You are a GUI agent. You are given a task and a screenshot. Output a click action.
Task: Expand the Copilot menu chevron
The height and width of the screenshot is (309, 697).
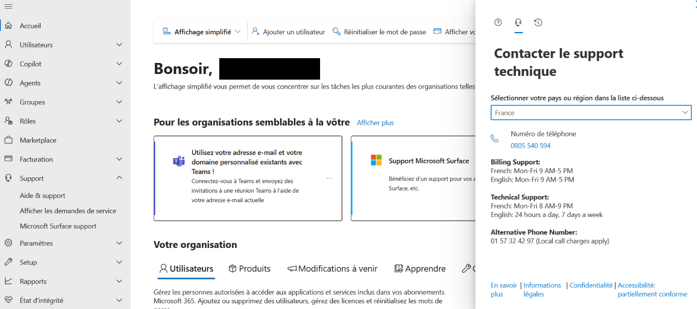point(119,64)
